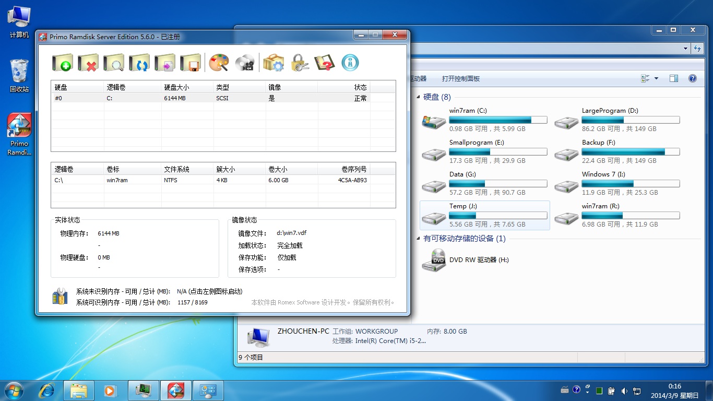
Task: Click the blue about info icon
Action: coord(350,63)
